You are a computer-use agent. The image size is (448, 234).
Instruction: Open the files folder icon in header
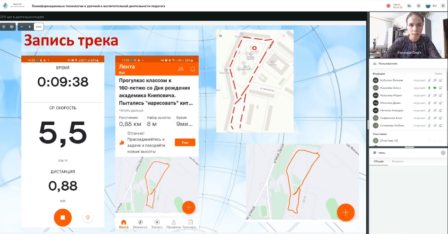(409, 6)
